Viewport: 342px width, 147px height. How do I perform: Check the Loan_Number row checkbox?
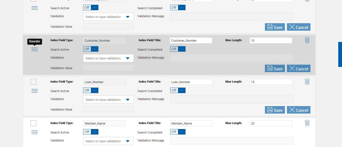coord(33,82)
